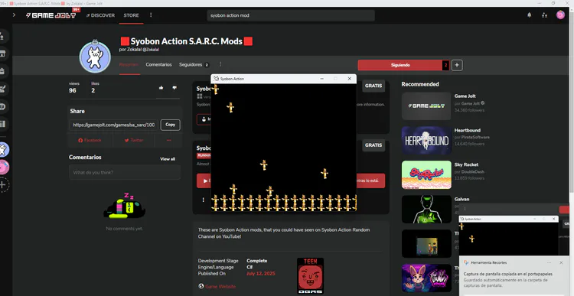Screen dimensions: 574x296
Task: Open the three-dot menu beside Store
Action: click(x=151, y=15)
